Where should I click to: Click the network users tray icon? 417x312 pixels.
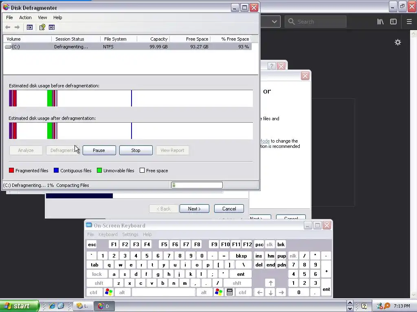point(380,306)
